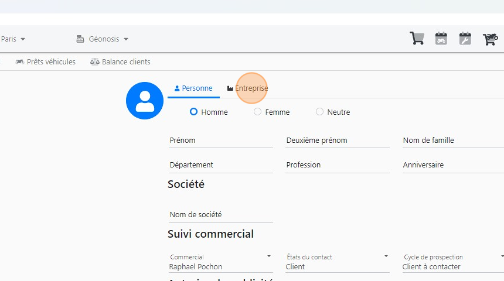Viewport: 504px width, 281px height.
Task: Click the cash register icon beside Géonosis
Action: [x=80, y=39]
